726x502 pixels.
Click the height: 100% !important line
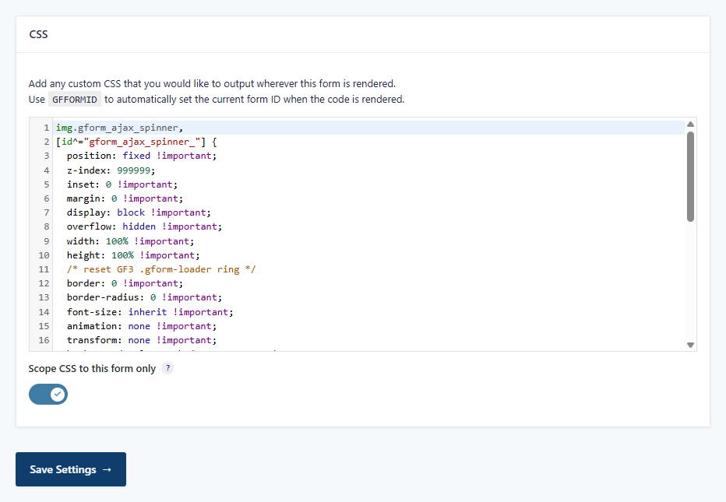point(133,255)
